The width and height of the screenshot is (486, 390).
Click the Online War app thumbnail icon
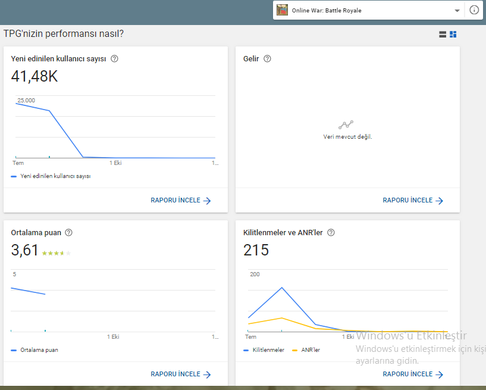(x=282, y=10)
